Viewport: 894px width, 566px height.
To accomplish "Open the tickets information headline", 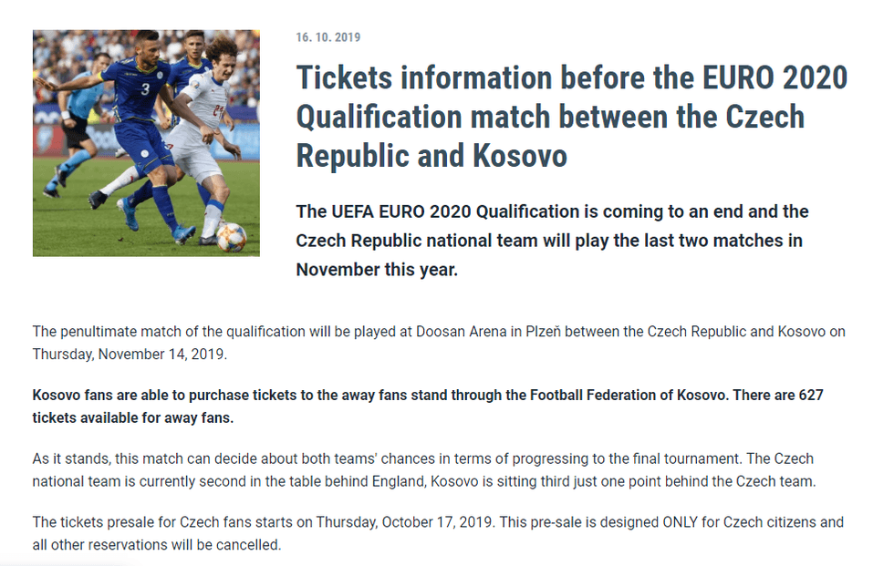I will pyautogui.click(x=571, y=117).
